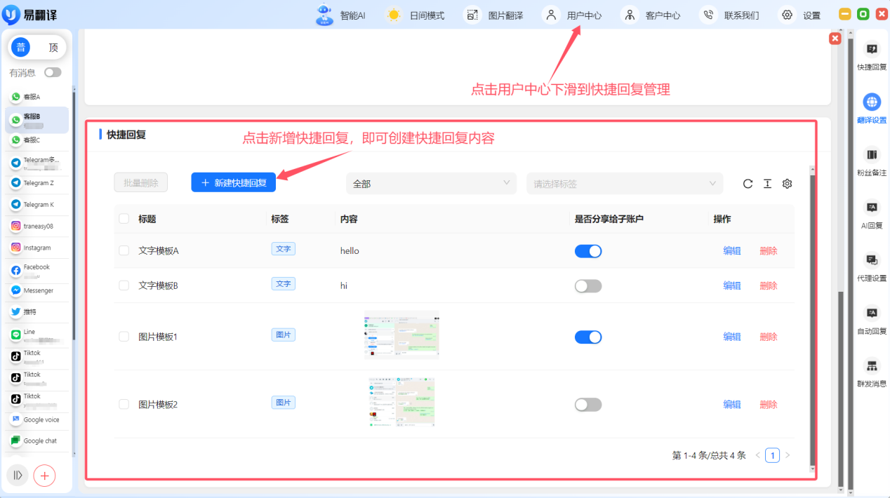Click the refresh icon above the table
This screenshot has height=498, width=890.
pyautogui.click(x=748, y=184)
